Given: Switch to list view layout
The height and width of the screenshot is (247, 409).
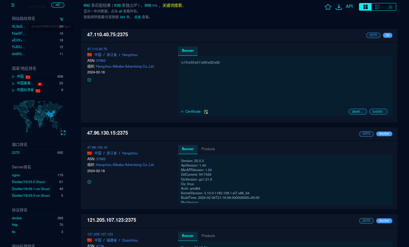Looking at the screenshot, I should pyautogui.click(x=378, y=7).
